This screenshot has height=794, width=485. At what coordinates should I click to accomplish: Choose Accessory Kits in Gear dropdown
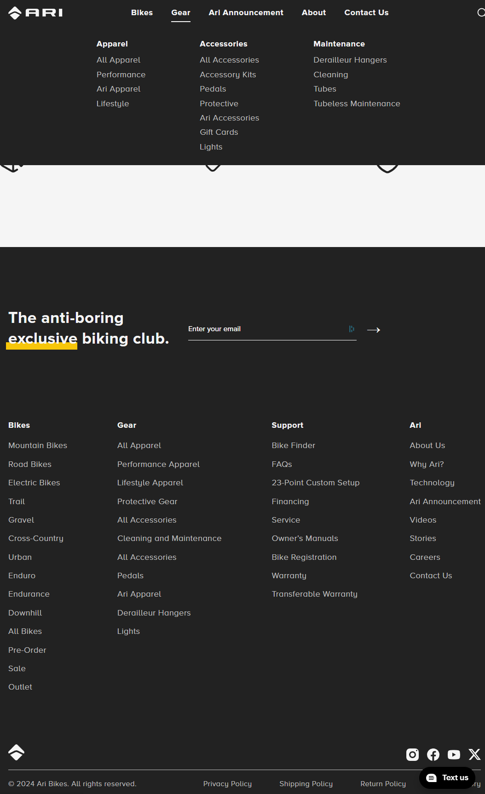click(x=228, y=75)
